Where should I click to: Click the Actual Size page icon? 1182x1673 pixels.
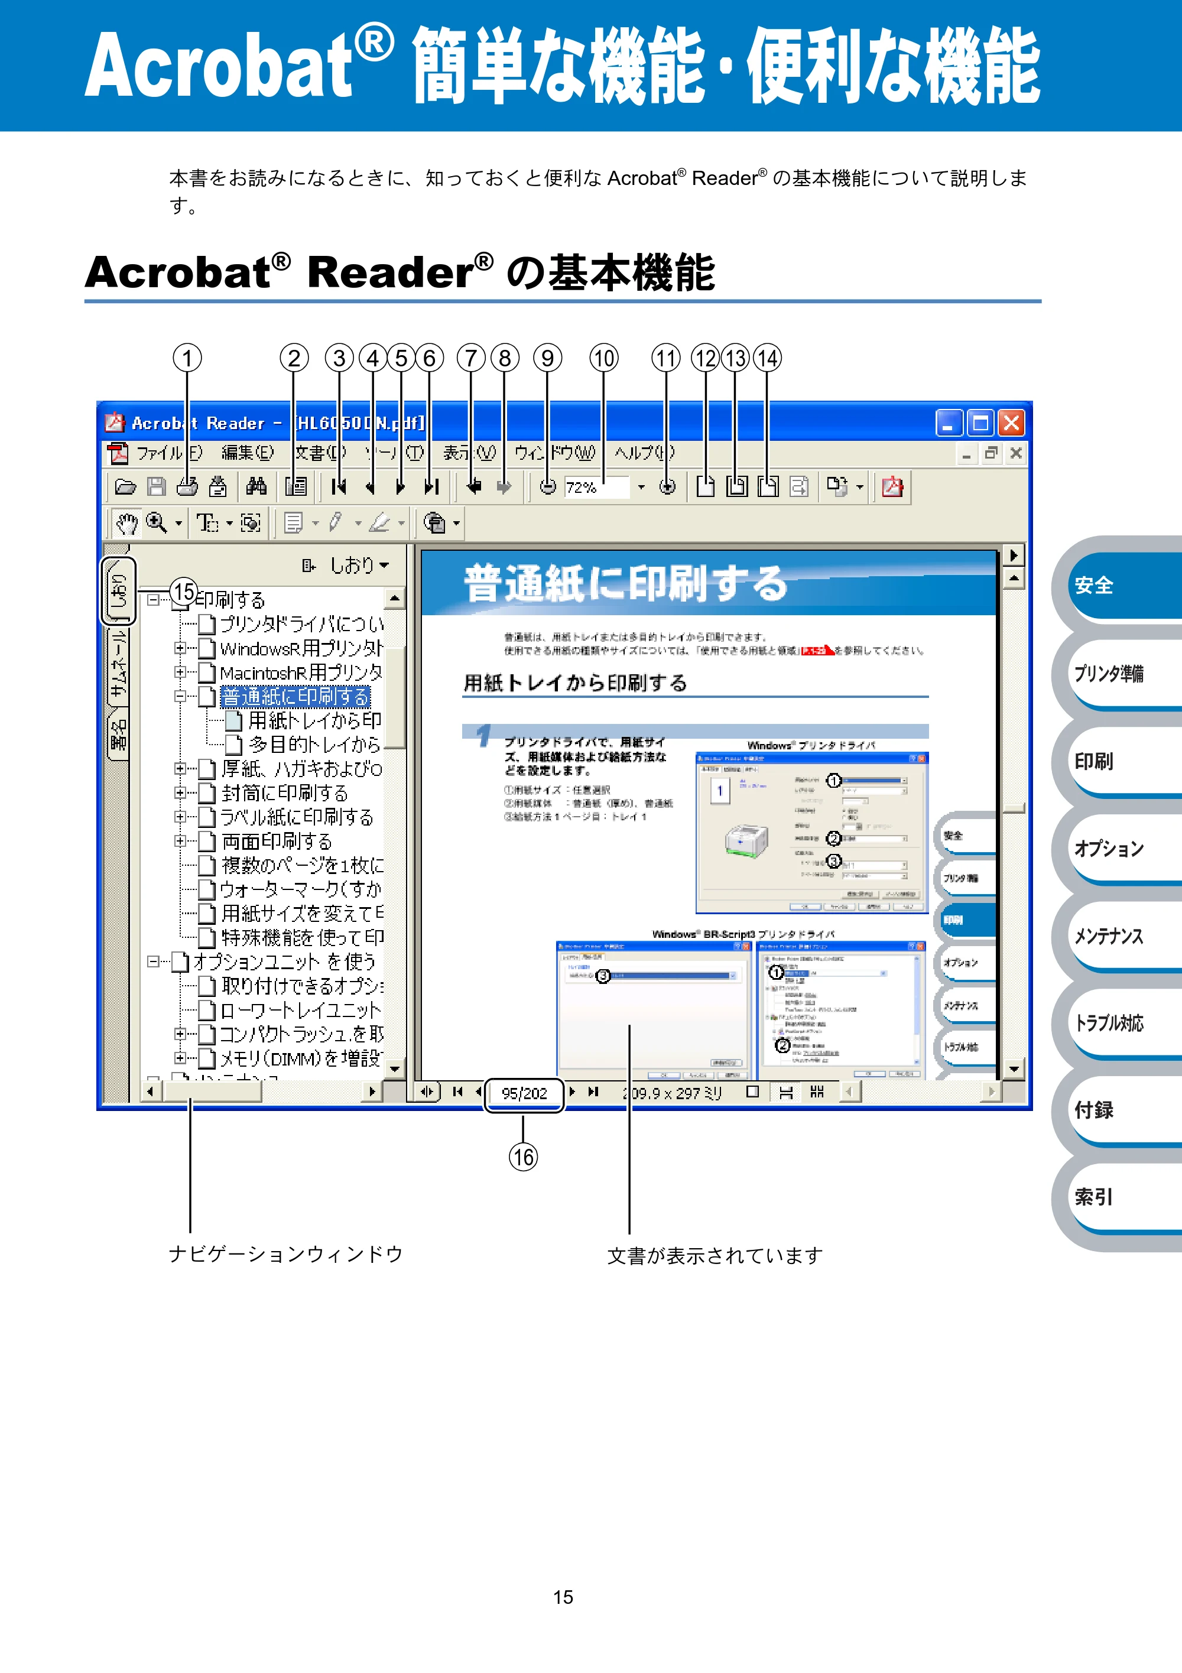click(704, 487)
